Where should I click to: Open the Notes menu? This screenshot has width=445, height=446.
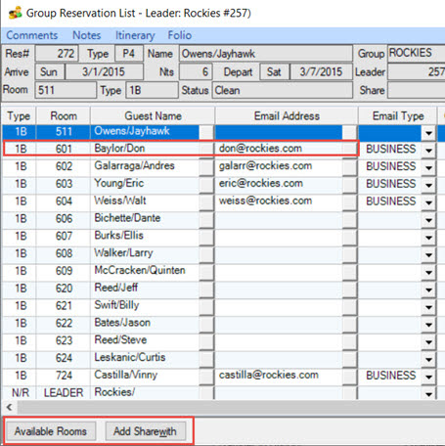[87, 35]
